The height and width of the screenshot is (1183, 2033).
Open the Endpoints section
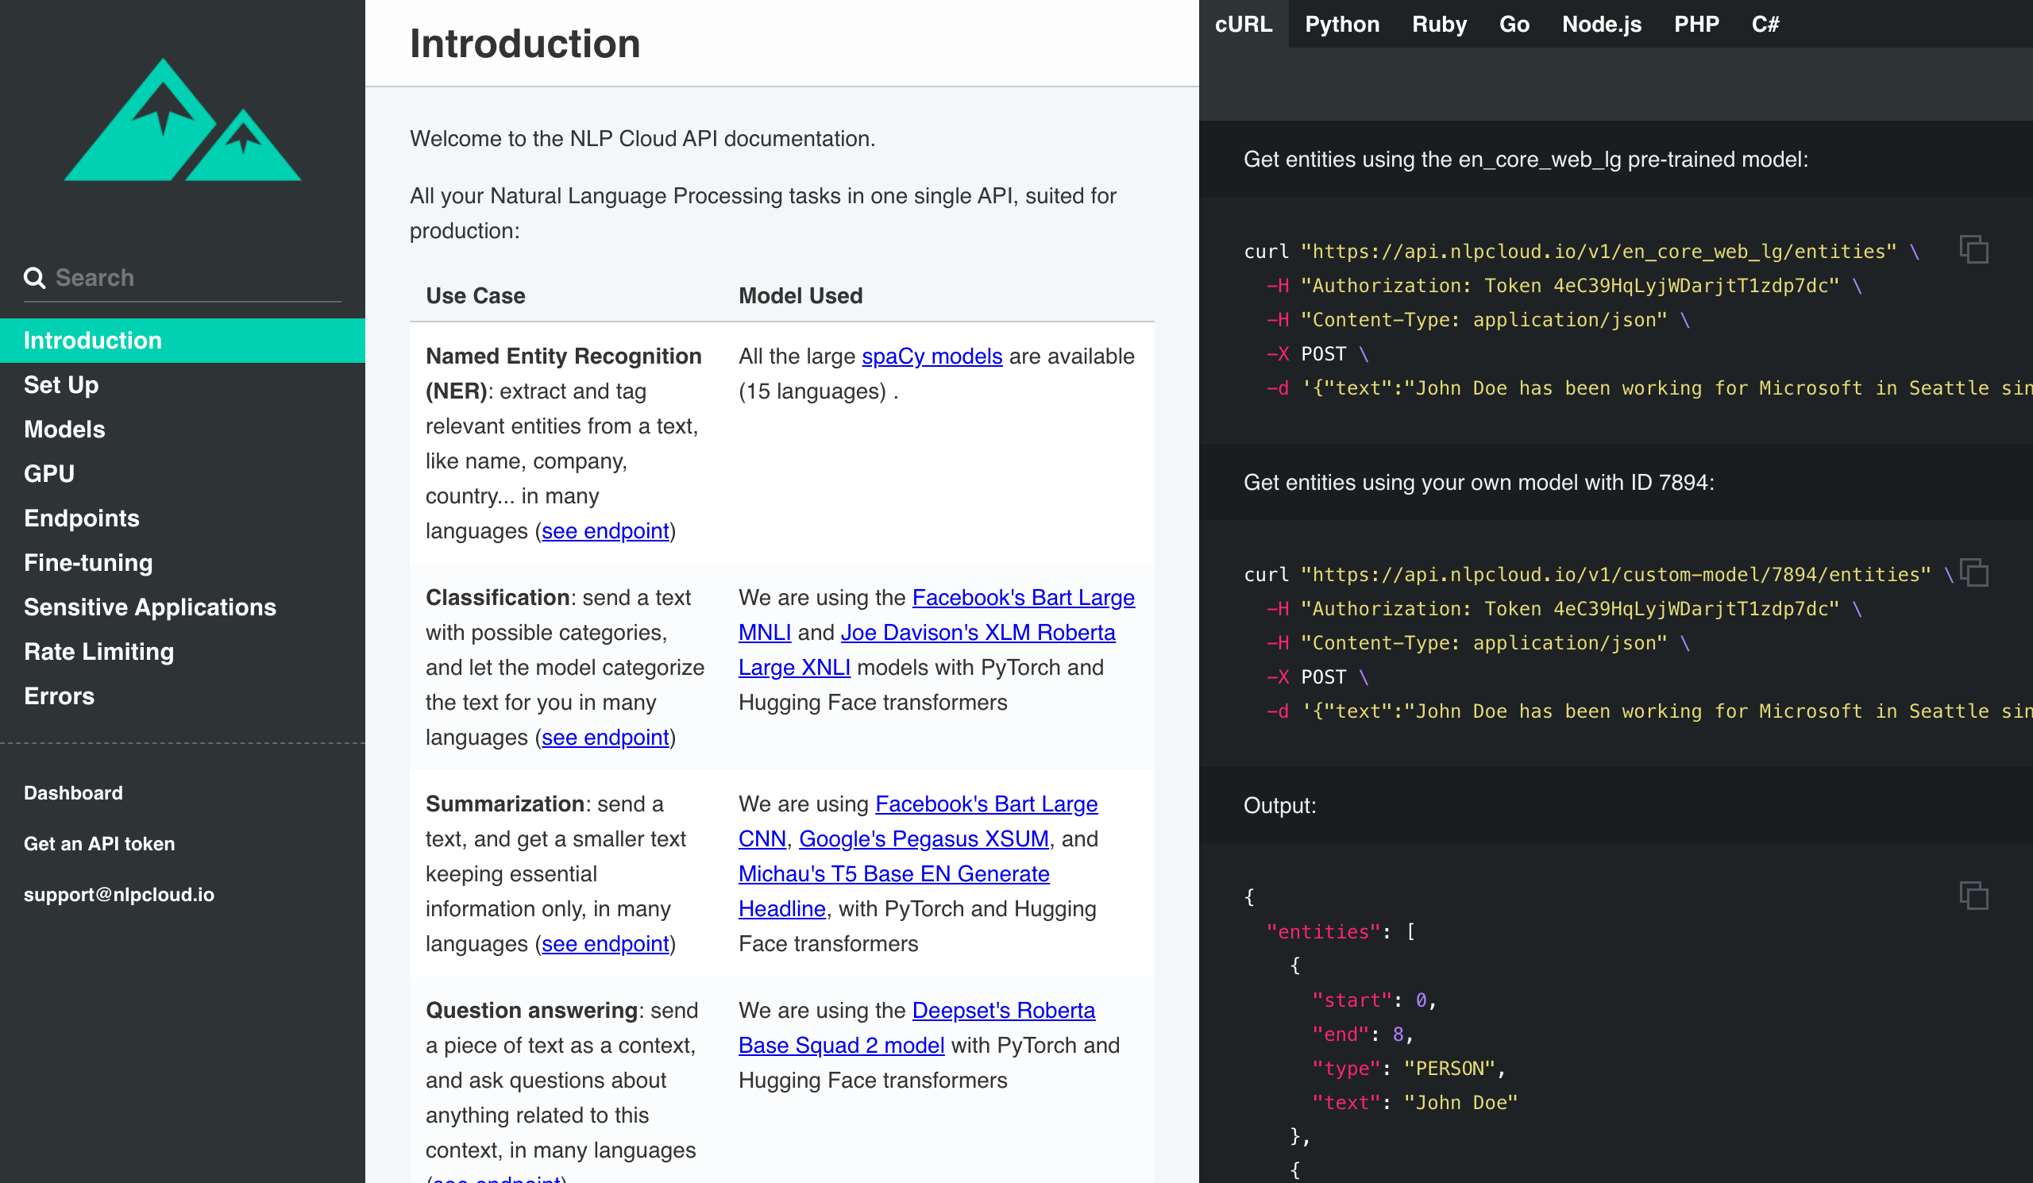pyautogui.click(x=183, y=518)
